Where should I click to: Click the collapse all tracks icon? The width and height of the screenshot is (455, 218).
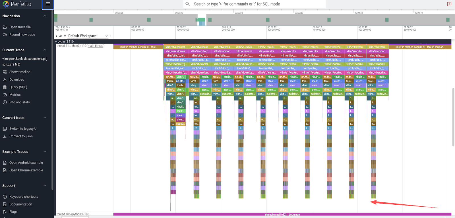click(x=57, y=36)
